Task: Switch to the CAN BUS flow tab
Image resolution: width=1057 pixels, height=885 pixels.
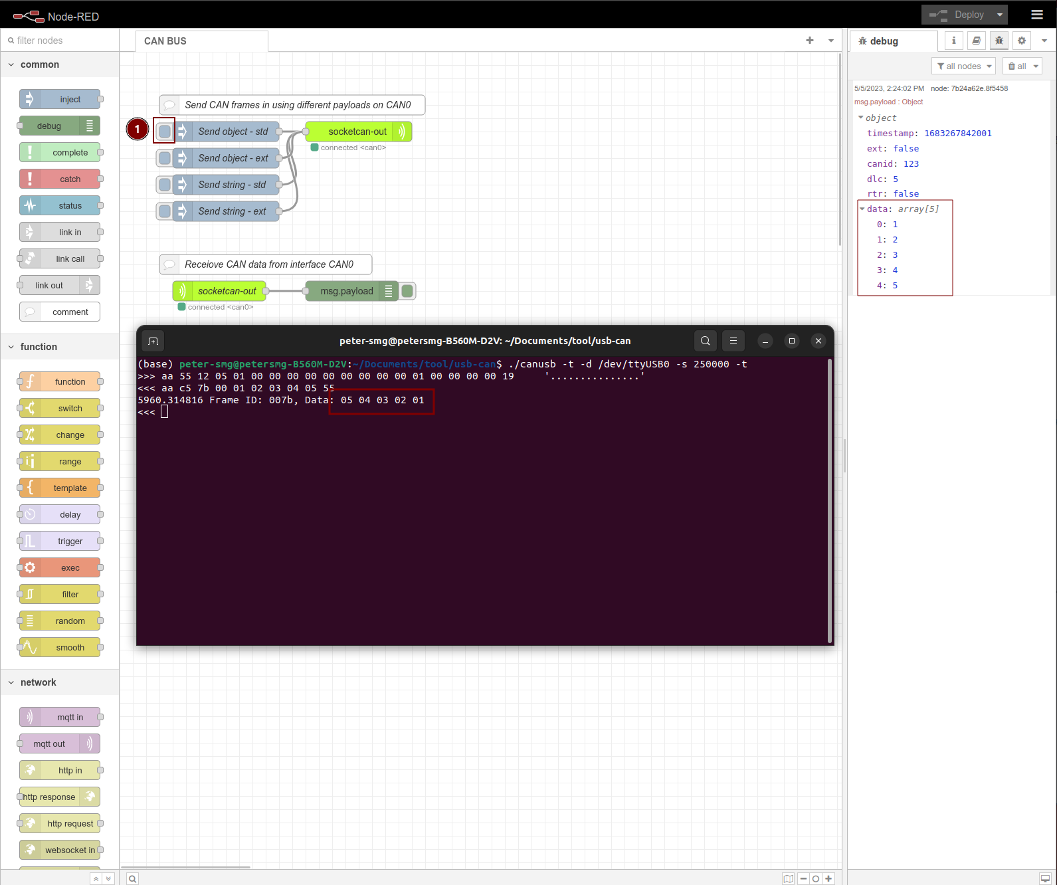Action: (x=202, y=41)
